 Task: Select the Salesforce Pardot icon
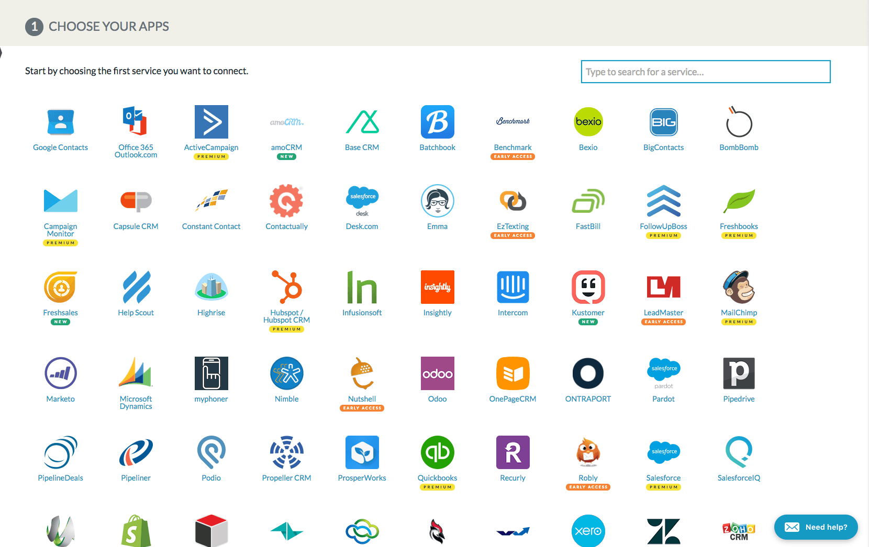664,373
